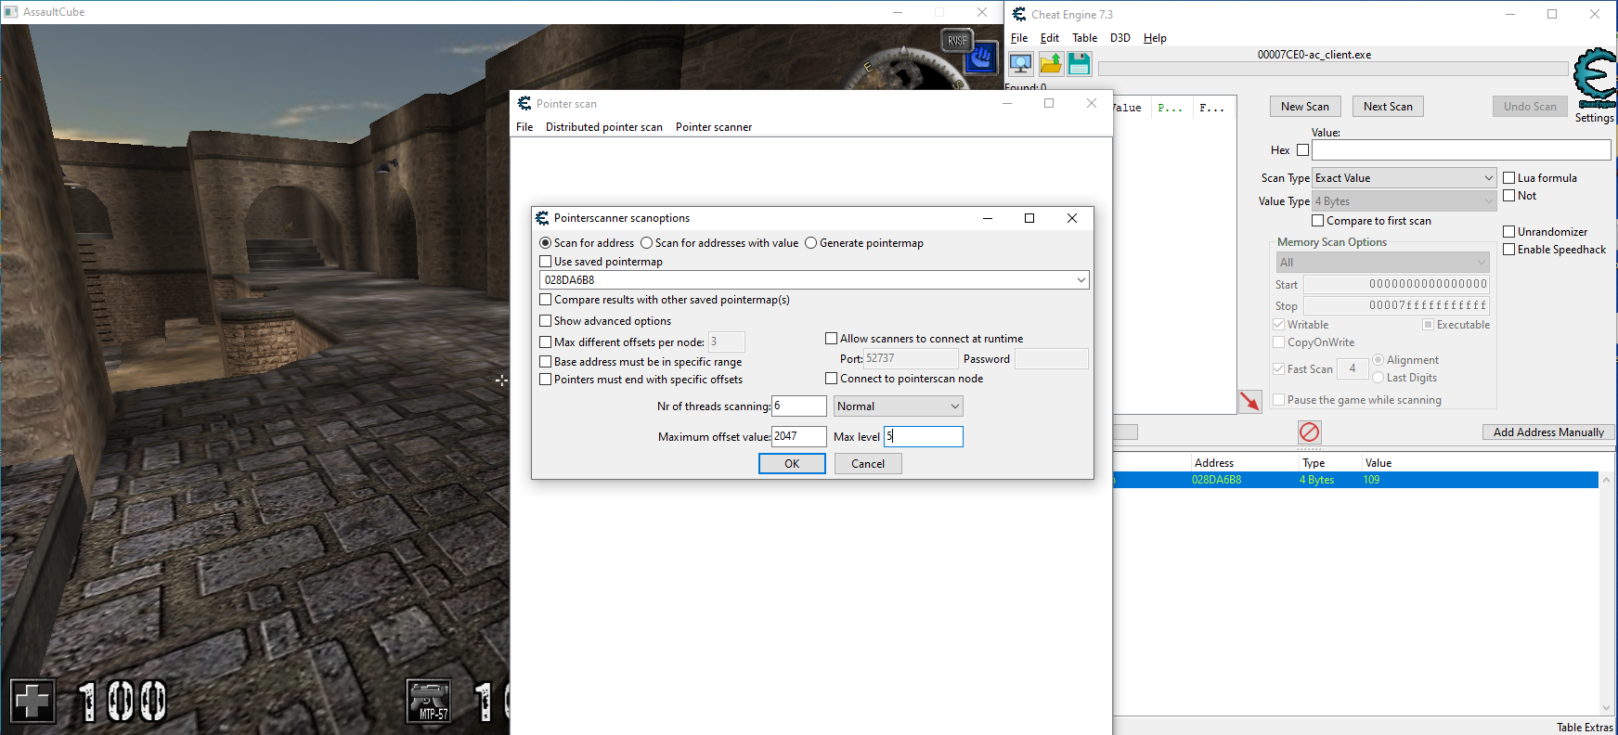1618x735 pixels.
Task: Check Pointers must end with specific offsets
Action: 546,380
